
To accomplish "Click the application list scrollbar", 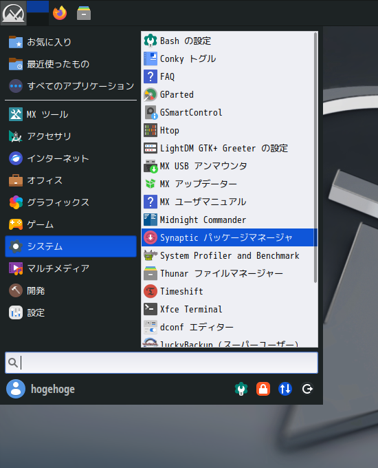I will point(315,158).
